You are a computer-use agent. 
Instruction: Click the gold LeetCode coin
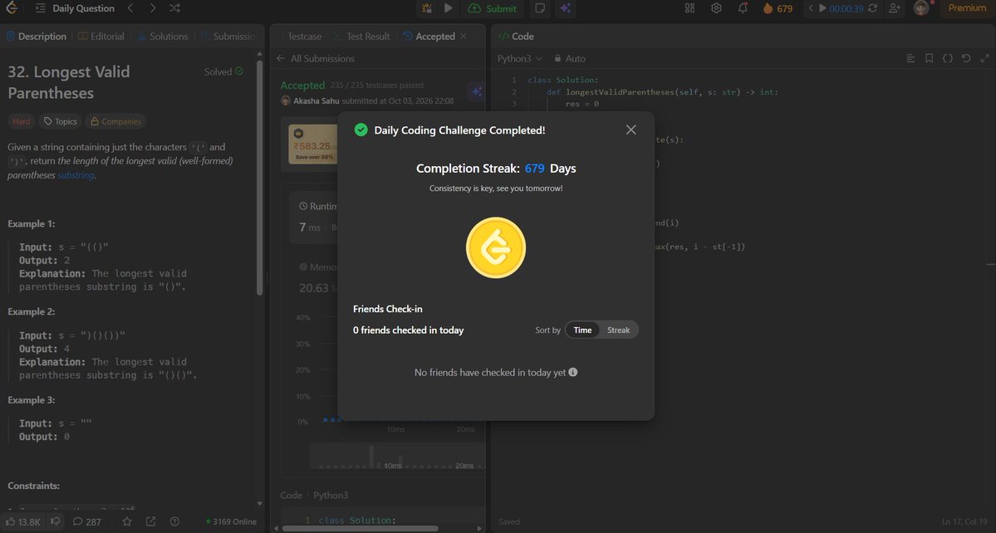[496, 247]
